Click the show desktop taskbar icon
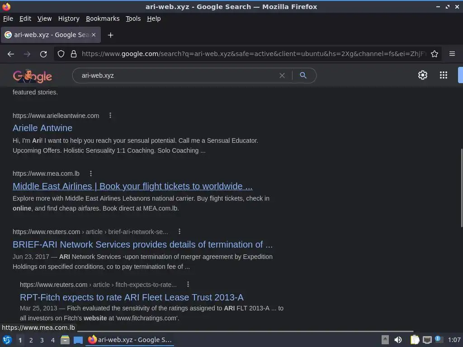 point(78,340)
